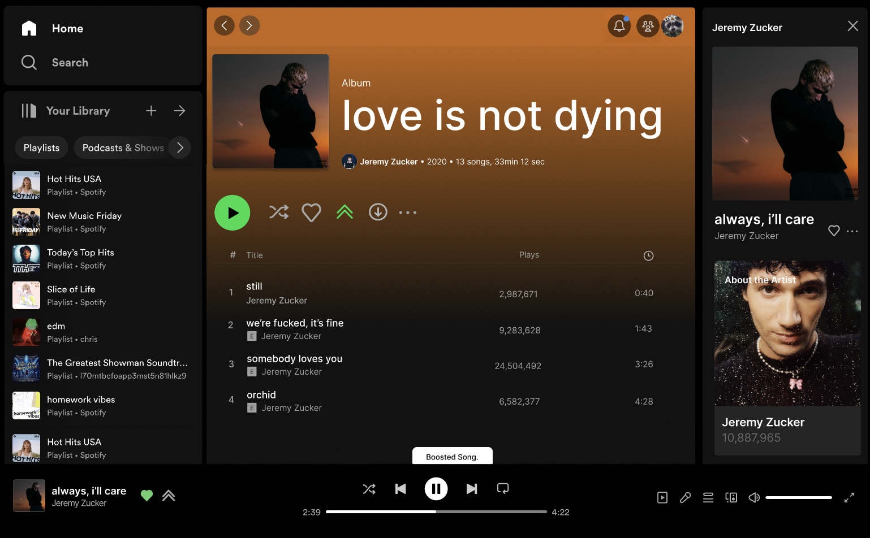Click Jeremy Zucker name in About card

tap(763, 422)
